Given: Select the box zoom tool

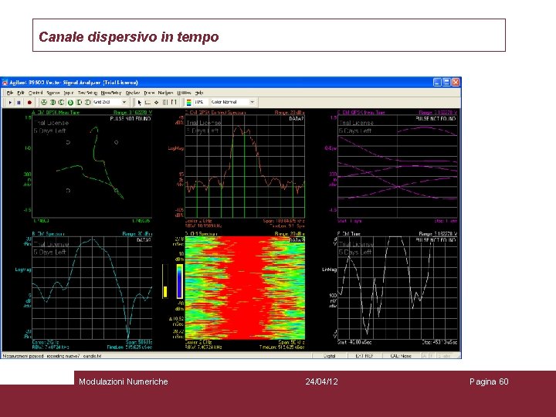Looking at the screenshot, I should click(x=147, y=103).
